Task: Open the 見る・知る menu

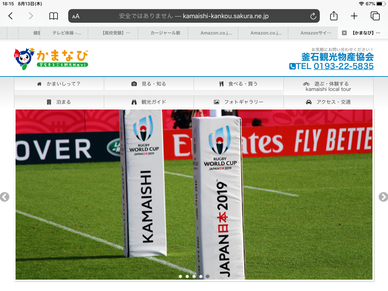Action: [x=149, y=84]
